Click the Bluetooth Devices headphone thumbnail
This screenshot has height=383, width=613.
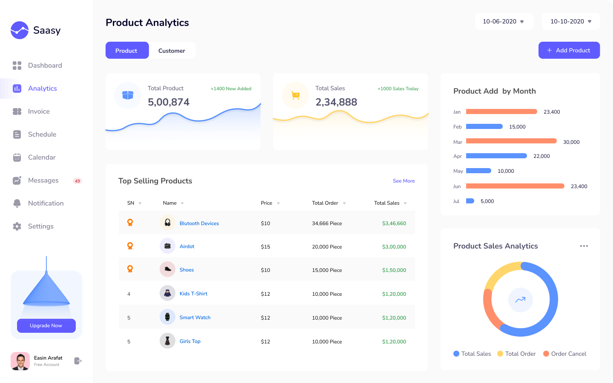(167, 223)
